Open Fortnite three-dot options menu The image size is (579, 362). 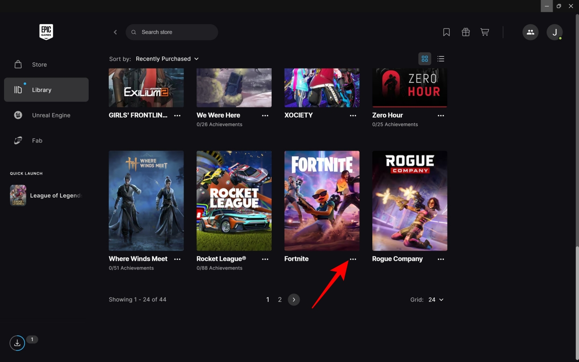pos(353,259)
